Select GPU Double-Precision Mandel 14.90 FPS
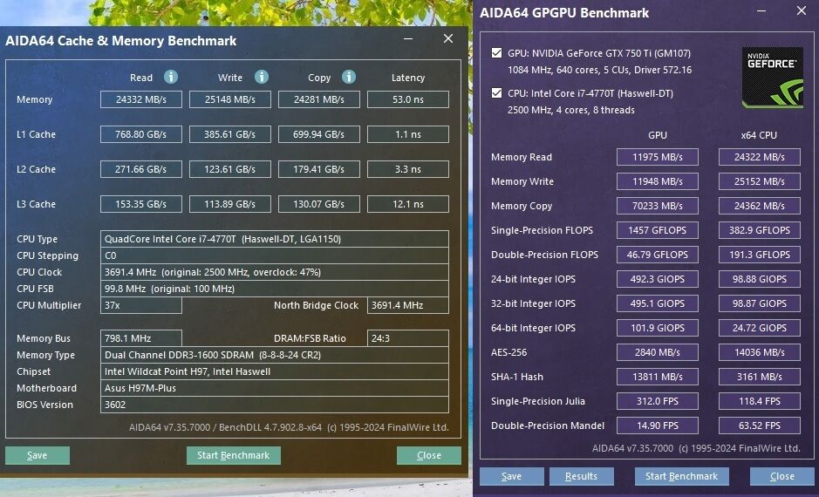819x497 pixels. click(x=657, y=426)
